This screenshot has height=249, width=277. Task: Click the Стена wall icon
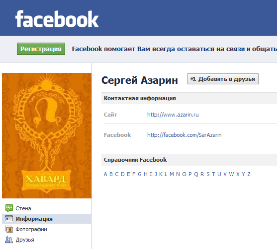coord(9,208)
